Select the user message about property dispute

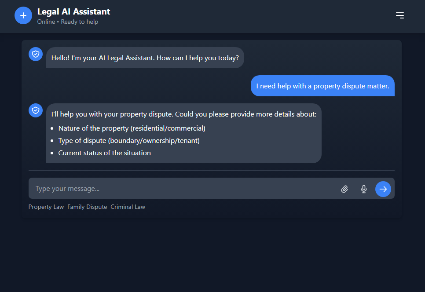(322, 86)
